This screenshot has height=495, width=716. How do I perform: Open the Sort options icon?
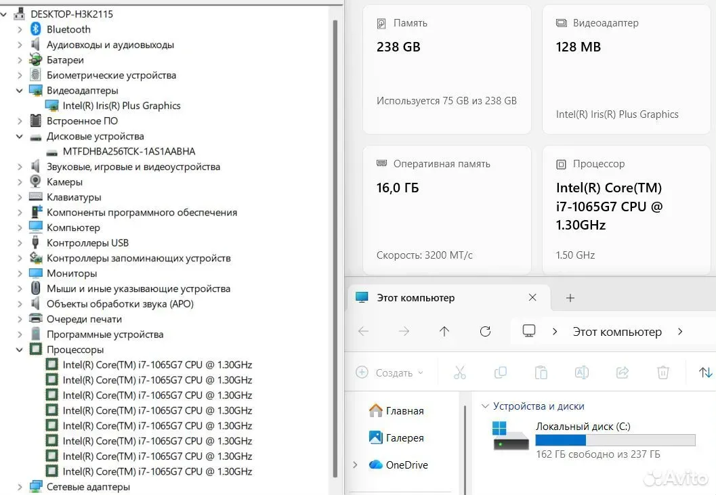click(x=705, y=372)
